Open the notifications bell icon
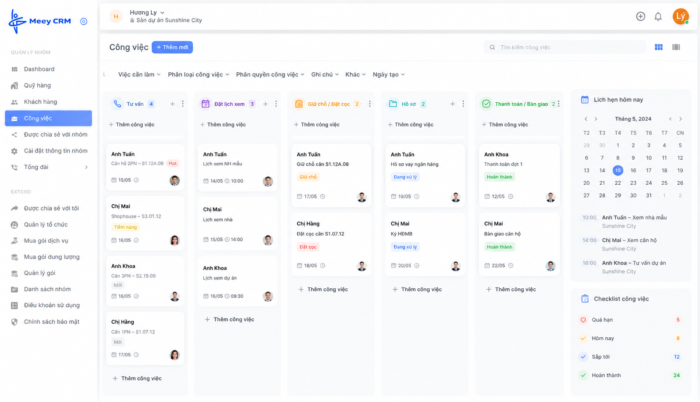This screenshot has height=402, width=700. pyautogui.click(x=658, y=16)
